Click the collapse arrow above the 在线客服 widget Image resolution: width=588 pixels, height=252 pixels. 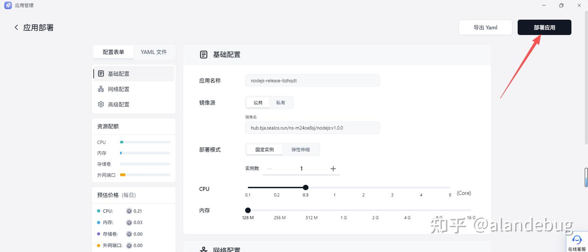(568, 231)
